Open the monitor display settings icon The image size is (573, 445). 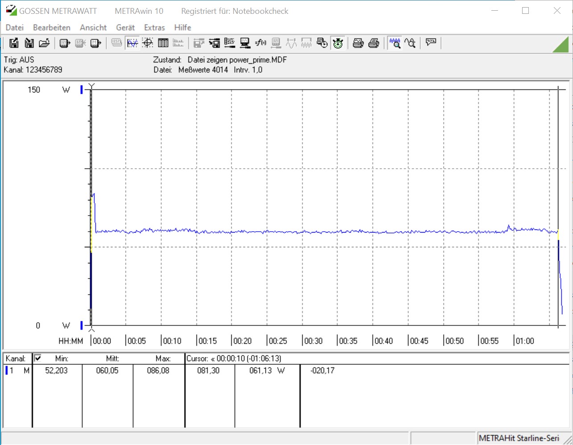245,43
